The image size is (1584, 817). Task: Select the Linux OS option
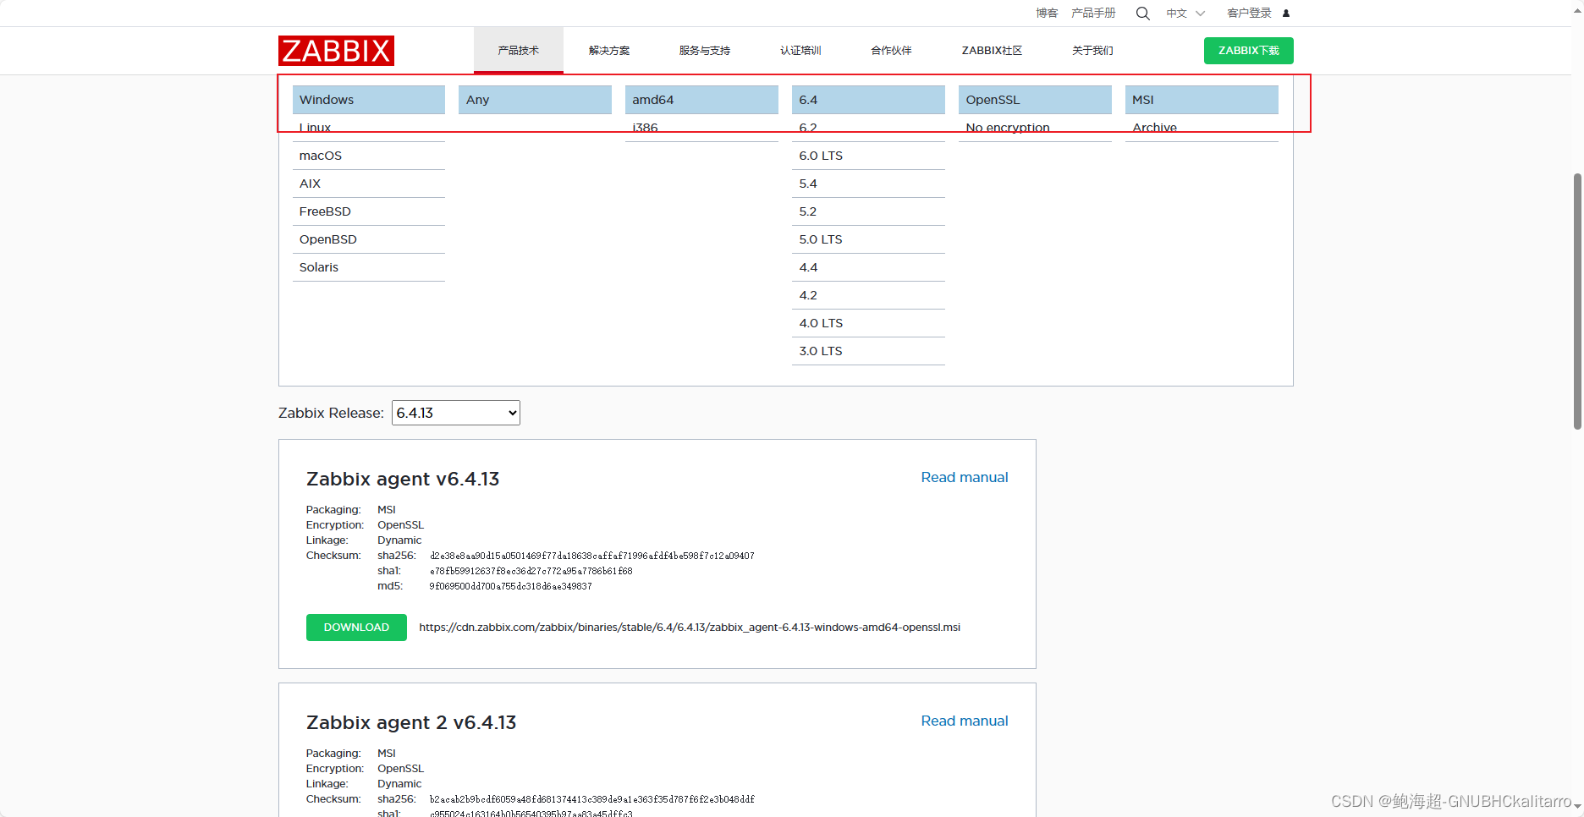click(369, 128)
